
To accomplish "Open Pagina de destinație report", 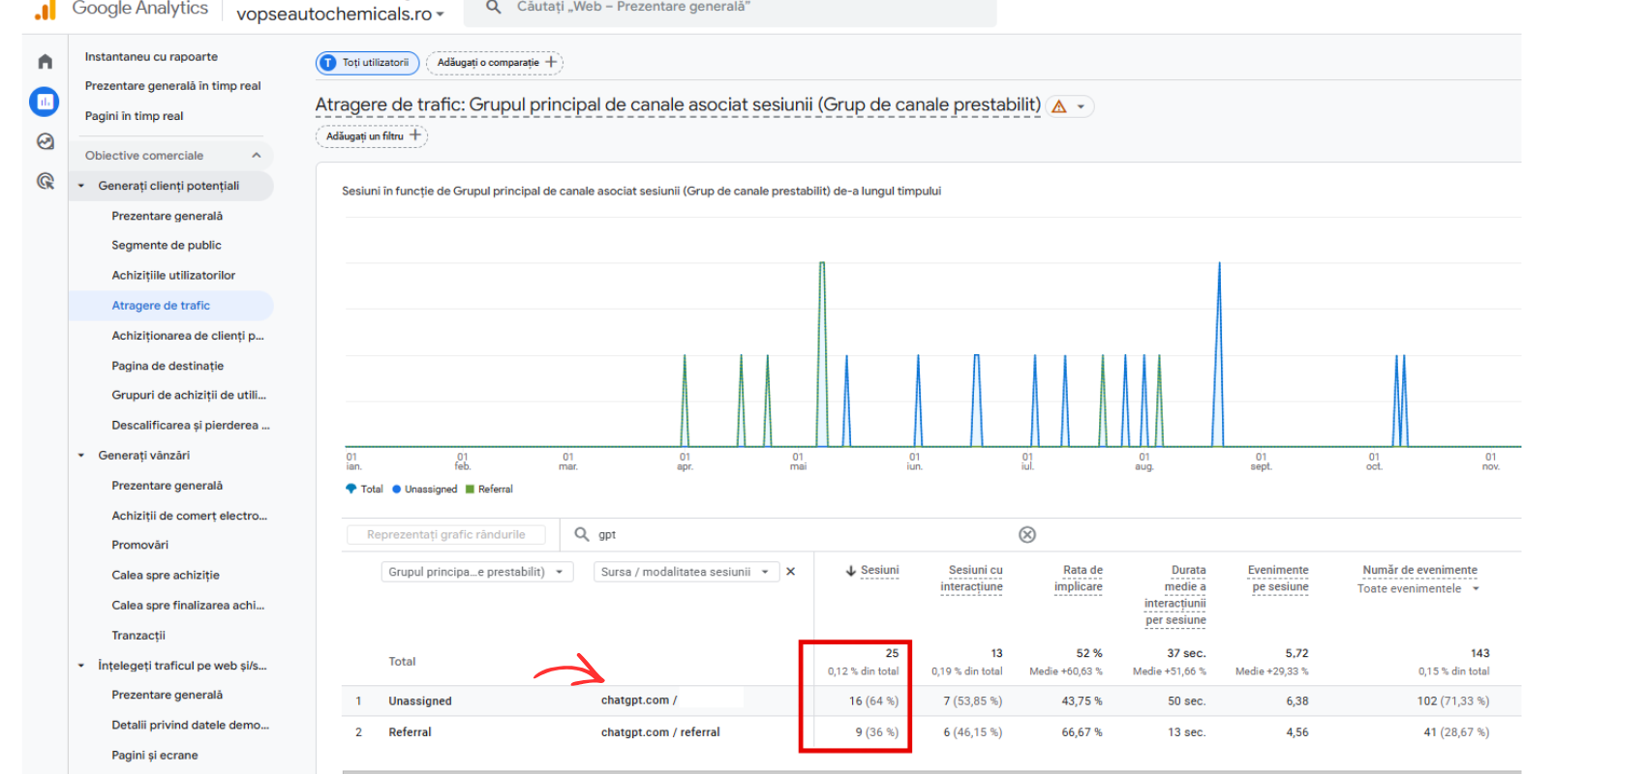I will (168, 366).
